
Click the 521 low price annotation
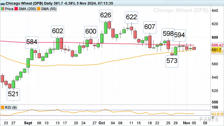[x=13, y=94]
